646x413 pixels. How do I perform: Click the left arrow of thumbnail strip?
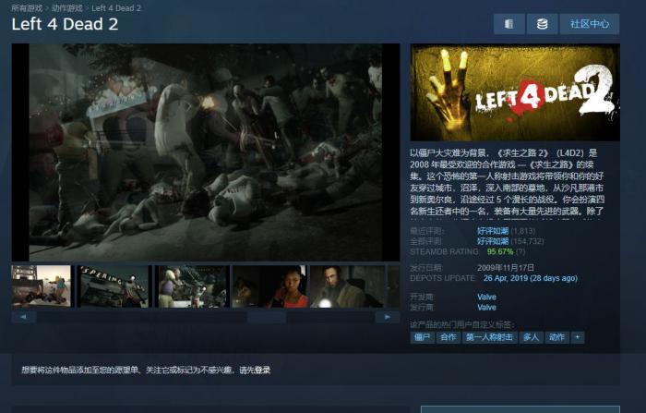pos(24,317)
